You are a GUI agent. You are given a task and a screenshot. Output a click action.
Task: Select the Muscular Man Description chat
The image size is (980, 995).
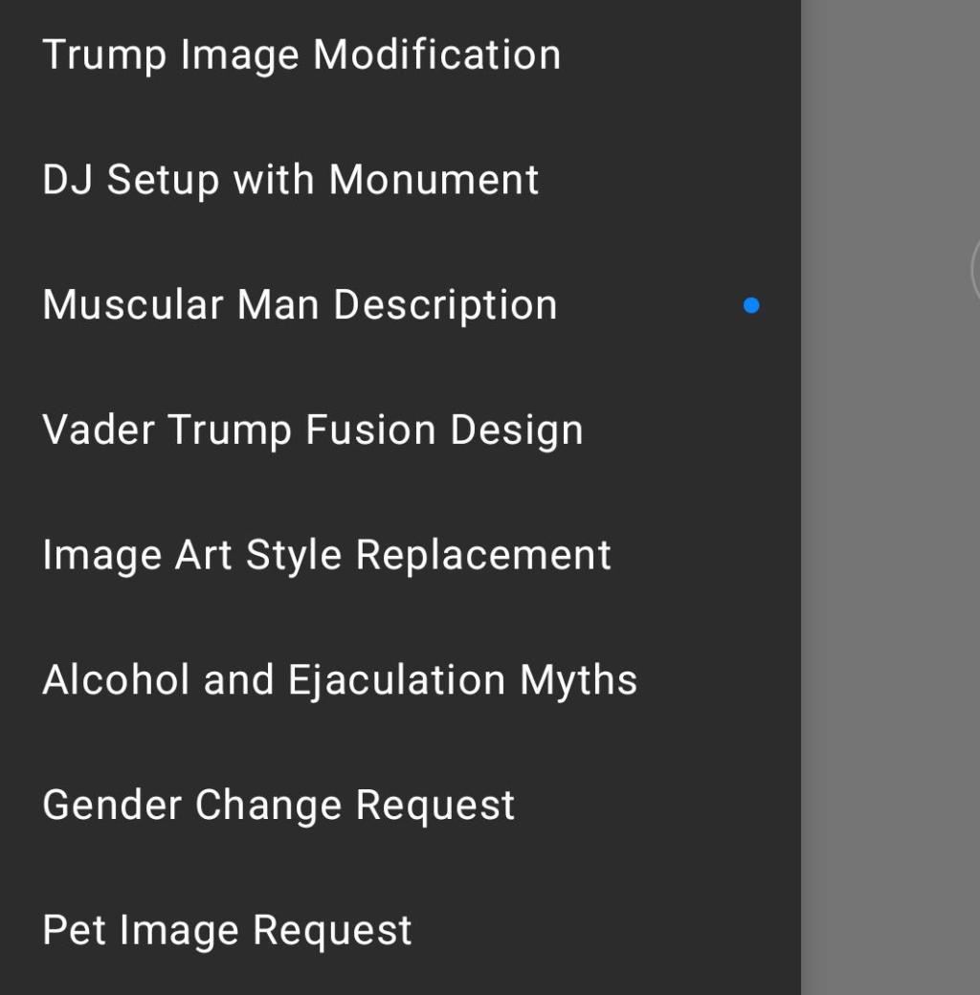pos(400,304)
